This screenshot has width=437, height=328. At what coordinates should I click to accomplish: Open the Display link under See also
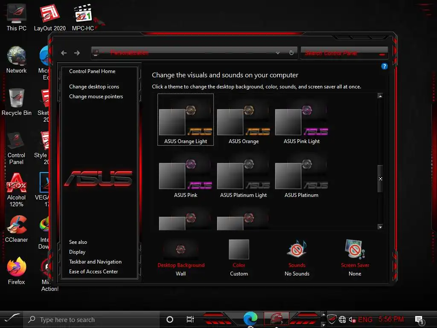coord(77,252)
